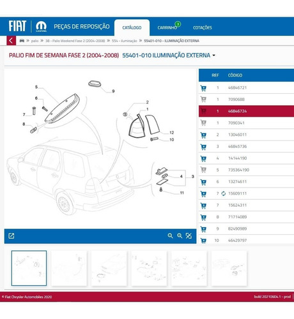Click the green cart count badge

point(178,24)
